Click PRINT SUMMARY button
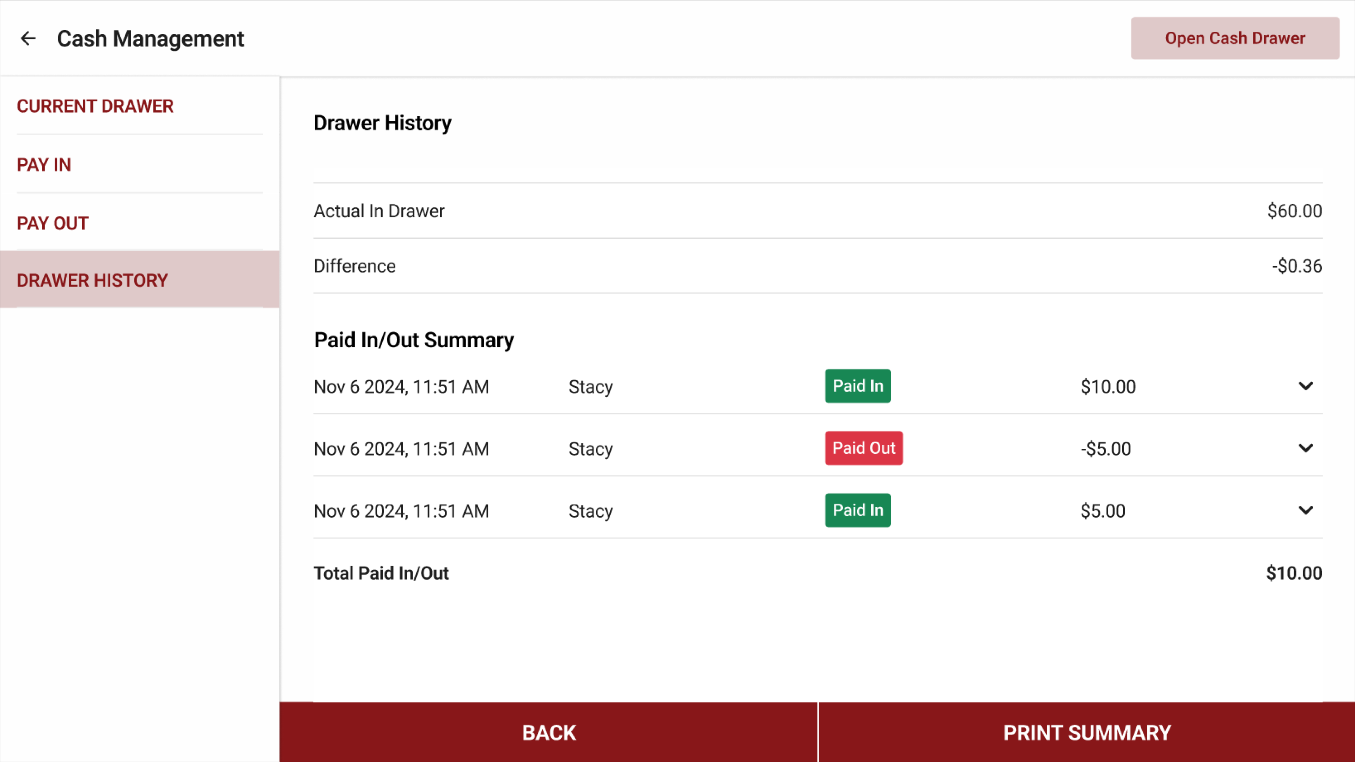Image resolution: width=1355 pixels, height=762 pixels. (1087, 733)
